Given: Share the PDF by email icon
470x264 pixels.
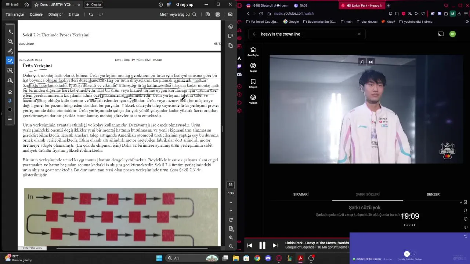Looking at the screenshot, I should click(x=230, y=14).
